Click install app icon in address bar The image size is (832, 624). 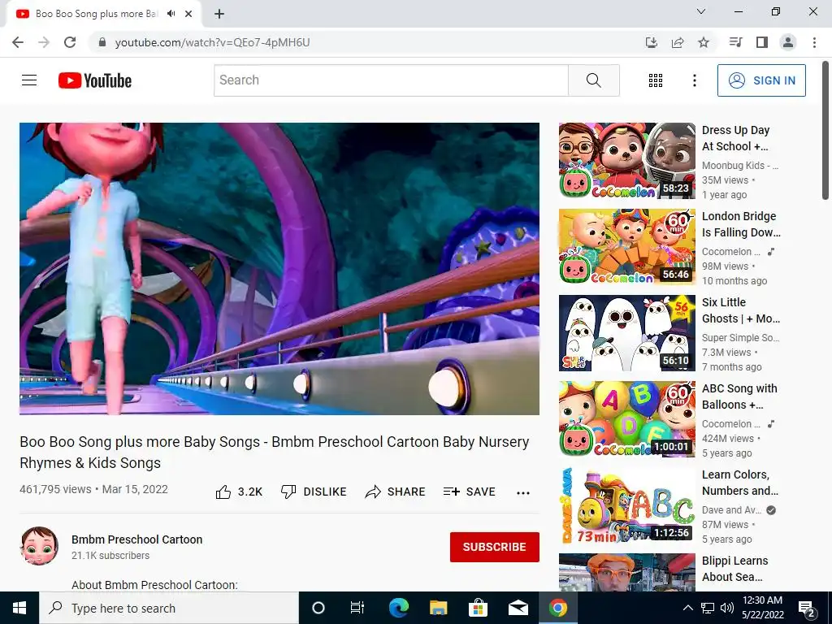click(x=651, y=42)
